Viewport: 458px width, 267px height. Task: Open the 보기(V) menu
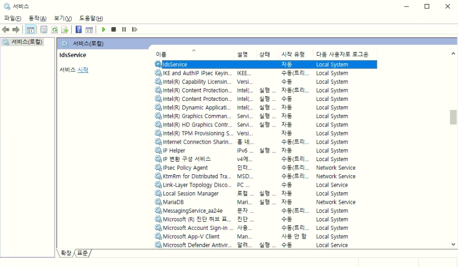tap(63, 18)
